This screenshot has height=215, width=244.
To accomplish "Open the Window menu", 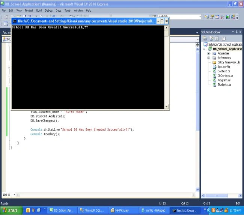I will click(78, 11).
